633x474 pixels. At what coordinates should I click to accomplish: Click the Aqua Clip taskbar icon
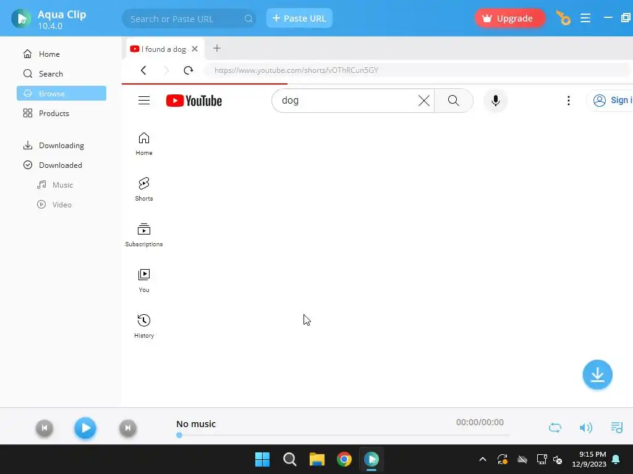point(372,459)
